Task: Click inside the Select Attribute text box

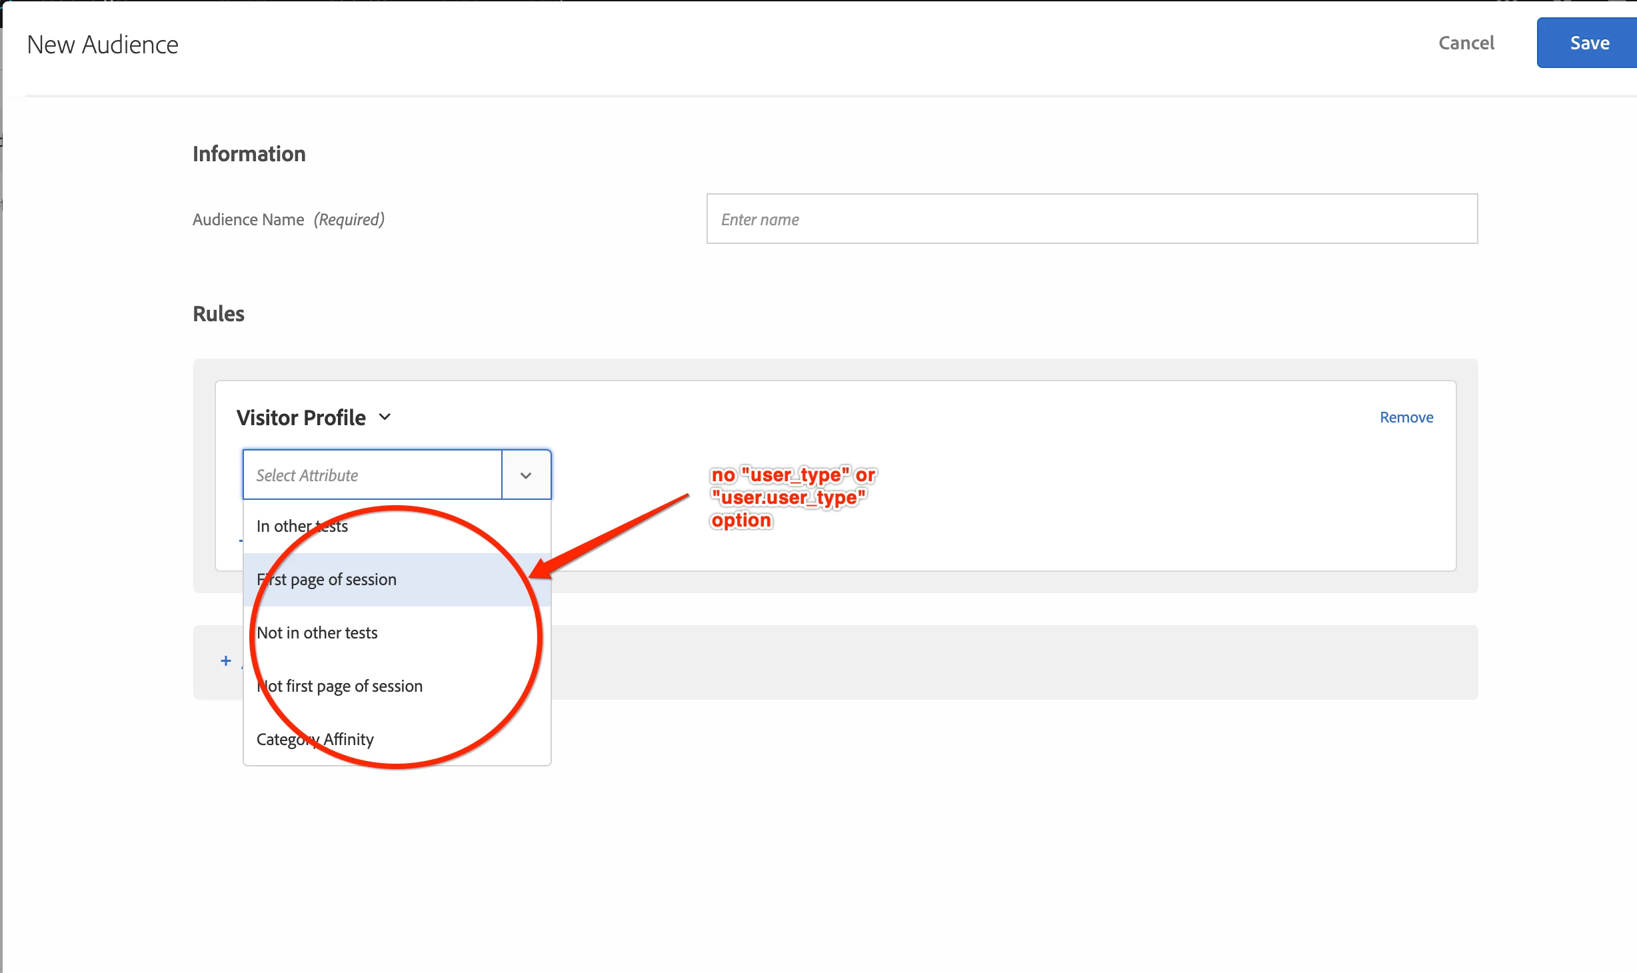Action: [372, 475]
